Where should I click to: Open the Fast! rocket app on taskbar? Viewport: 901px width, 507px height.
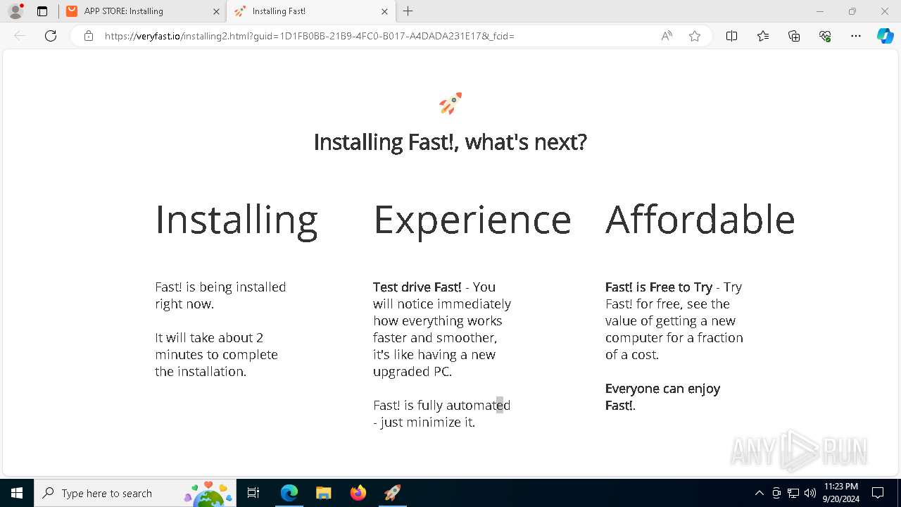(392, 493)
